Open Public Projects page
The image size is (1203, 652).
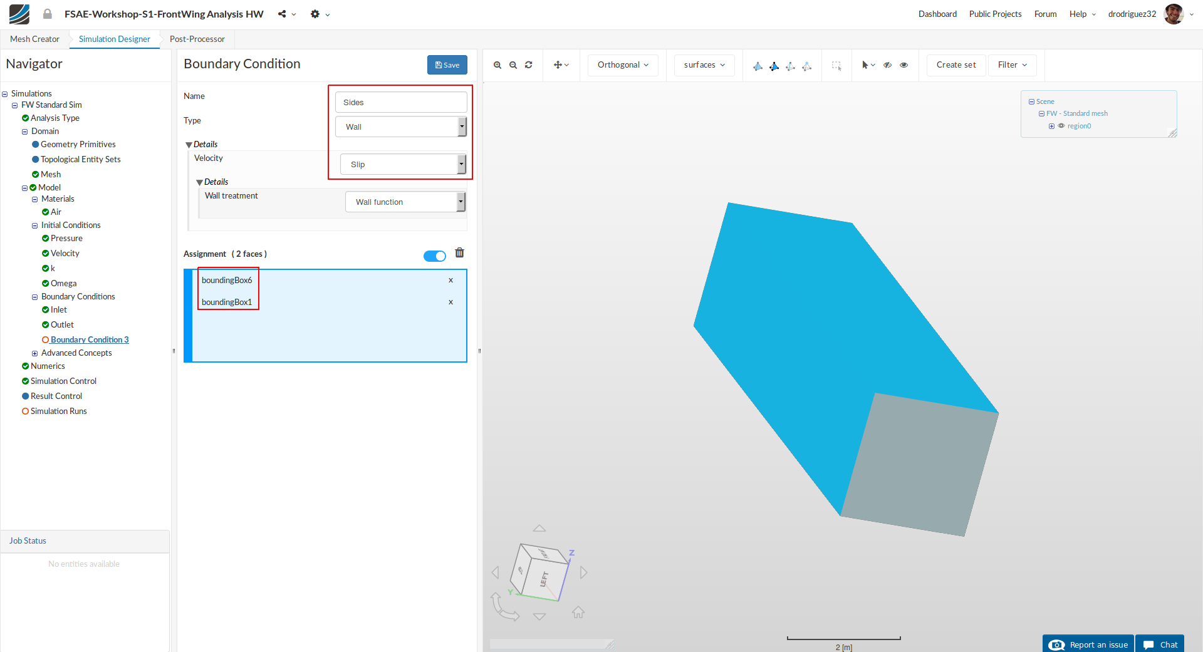pos(995,14)
